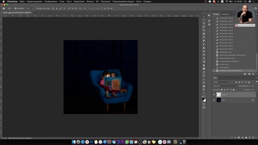Open the Окно menu

point(139,2)
